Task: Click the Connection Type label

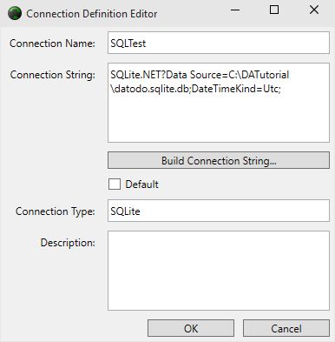Action: (56, 211)
